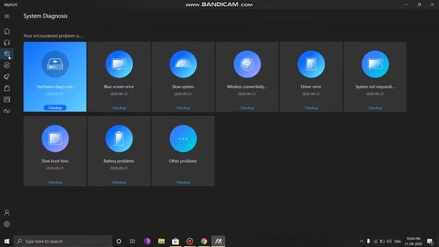The width and height of the screenshot is (439, 247).
Task: Open the shopping bag sidebar icon
Action: tap(7, 89)
